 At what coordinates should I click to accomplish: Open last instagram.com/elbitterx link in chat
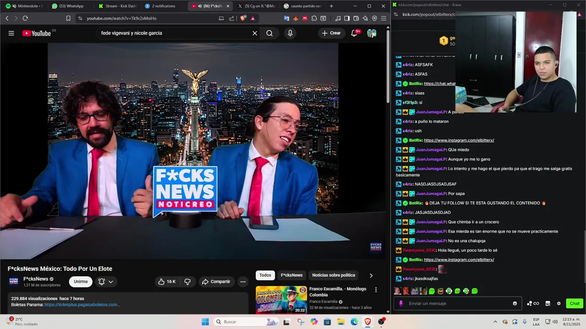(x=459, y=260)
